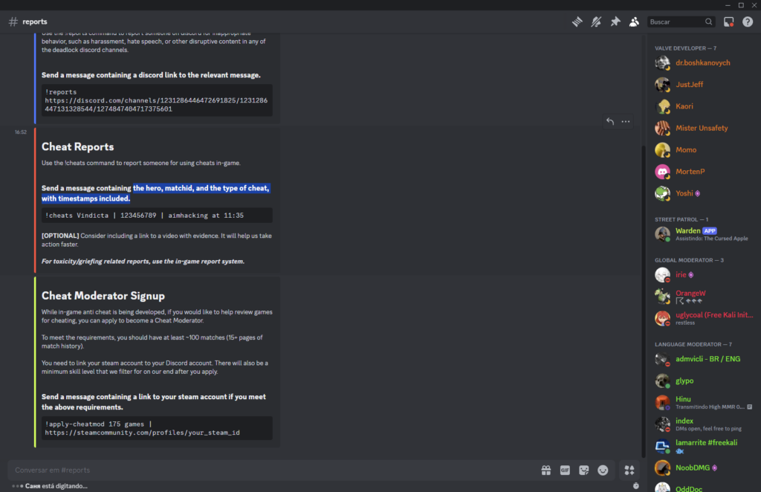Click the help question mark icon

(x=747, y=22)
